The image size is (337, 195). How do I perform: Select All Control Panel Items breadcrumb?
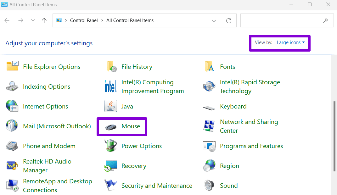(130, 20)
